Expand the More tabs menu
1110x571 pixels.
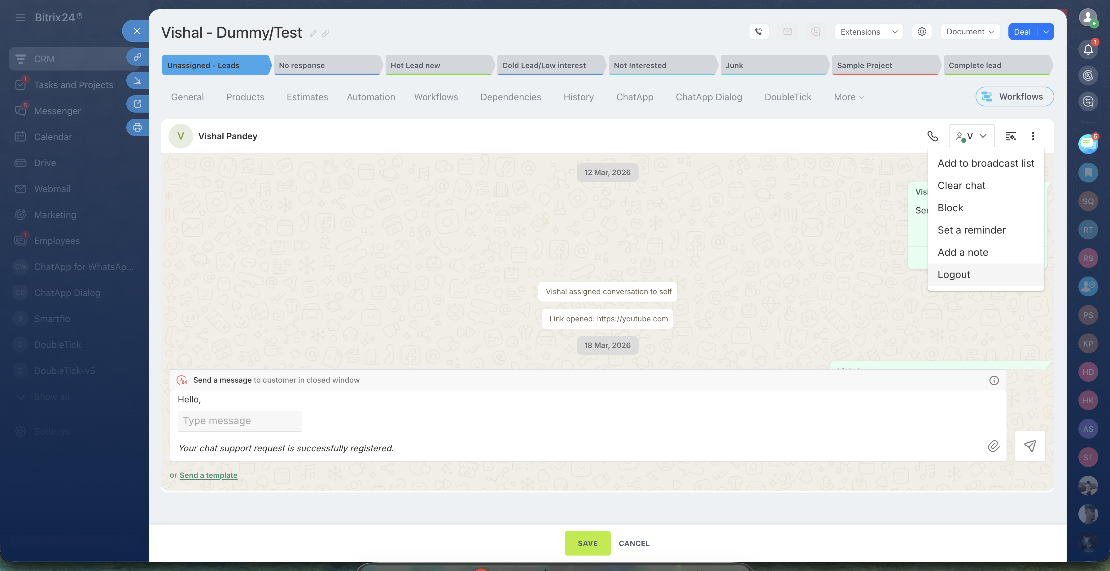pos(848,97)
